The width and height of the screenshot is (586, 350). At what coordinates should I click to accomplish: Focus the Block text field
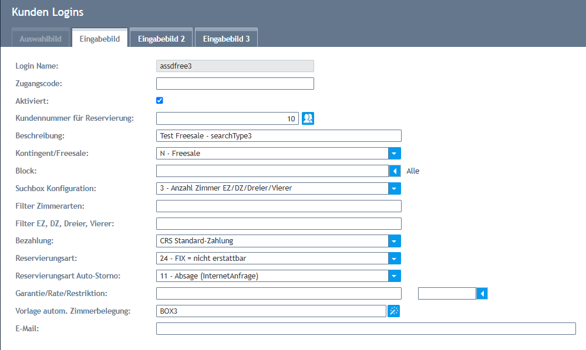pos(272,171)
